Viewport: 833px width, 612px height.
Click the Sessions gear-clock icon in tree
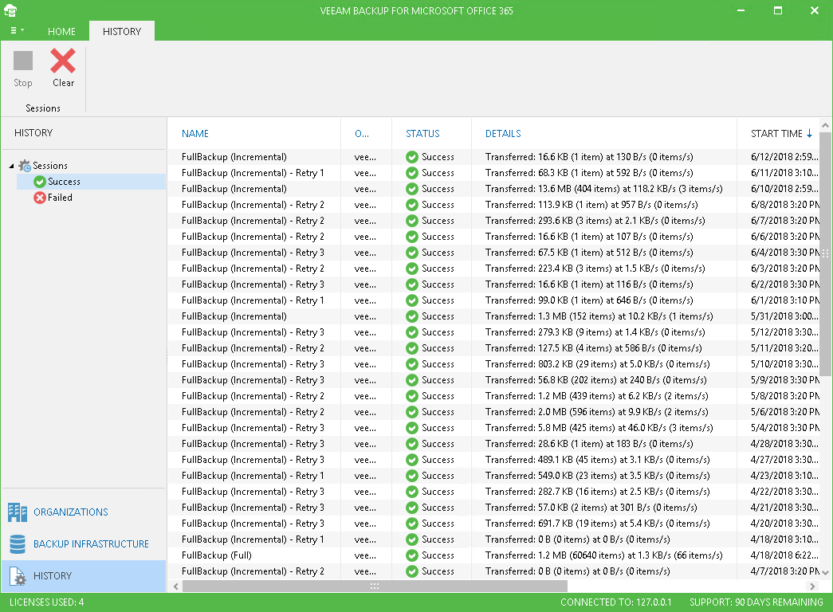coord(25,166)
